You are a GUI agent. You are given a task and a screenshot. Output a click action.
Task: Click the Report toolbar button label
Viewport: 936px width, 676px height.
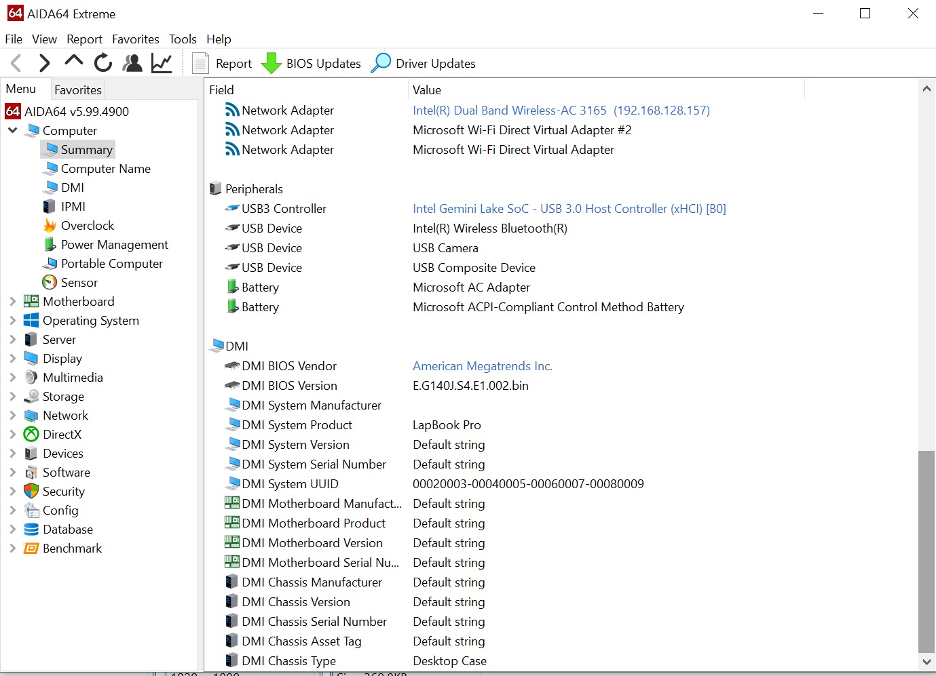coord(233,63)
